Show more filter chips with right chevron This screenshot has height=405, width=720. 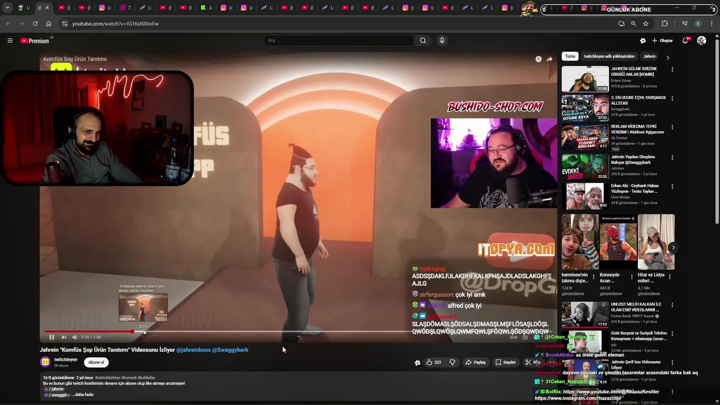coord(668,57)
